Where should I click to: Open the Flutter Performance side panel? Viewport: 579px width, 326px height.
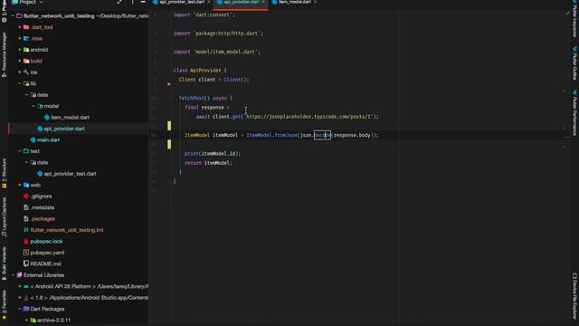[x=575, y=112]
